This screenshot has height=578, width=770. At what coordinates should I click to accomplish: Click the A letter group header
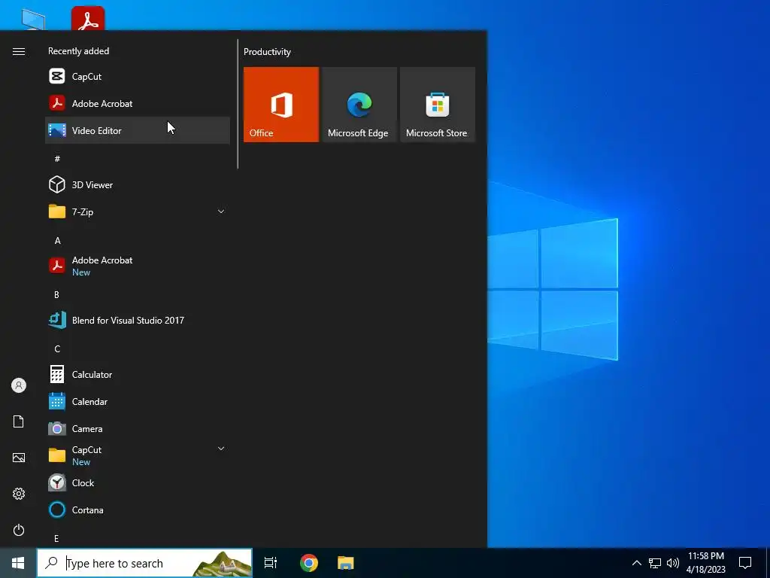(57, 240)
